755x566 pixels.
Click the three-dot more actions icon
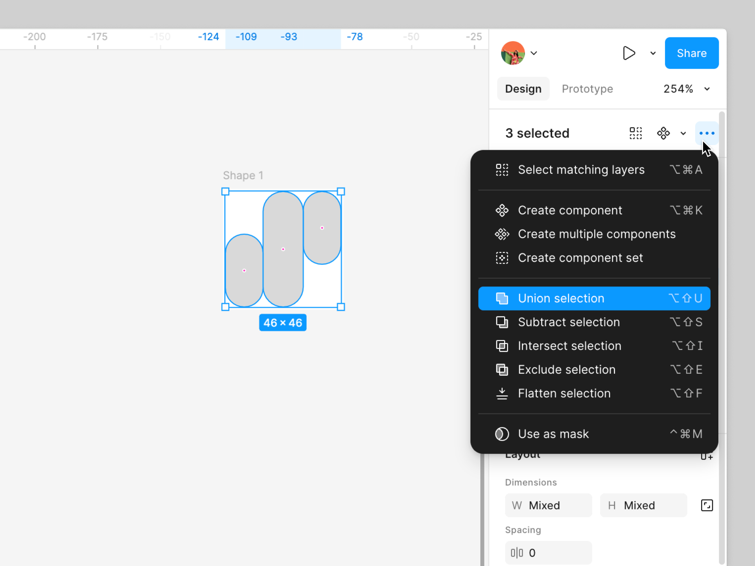tap(707, 133)
